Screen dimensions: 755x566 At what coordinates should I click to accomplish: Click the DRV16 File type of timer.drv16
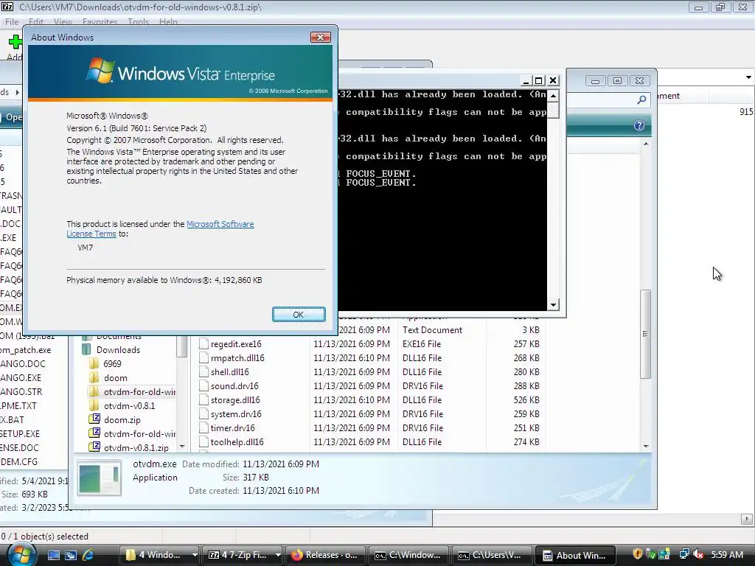tap(422, 427)
